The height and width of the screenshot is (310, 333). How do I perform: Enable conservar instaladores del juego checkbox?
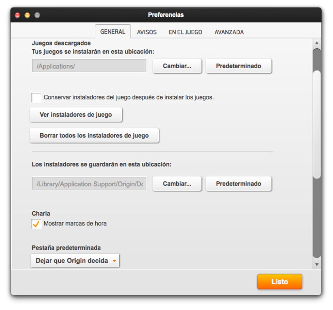pyautogui.click(x=36, y=97)
